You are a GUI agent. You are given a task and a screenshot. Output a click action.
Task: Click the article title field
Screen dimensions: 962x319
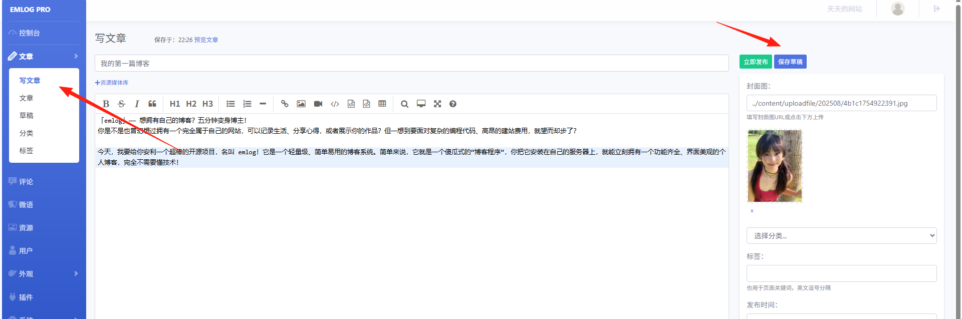click(x=411, y=63)
